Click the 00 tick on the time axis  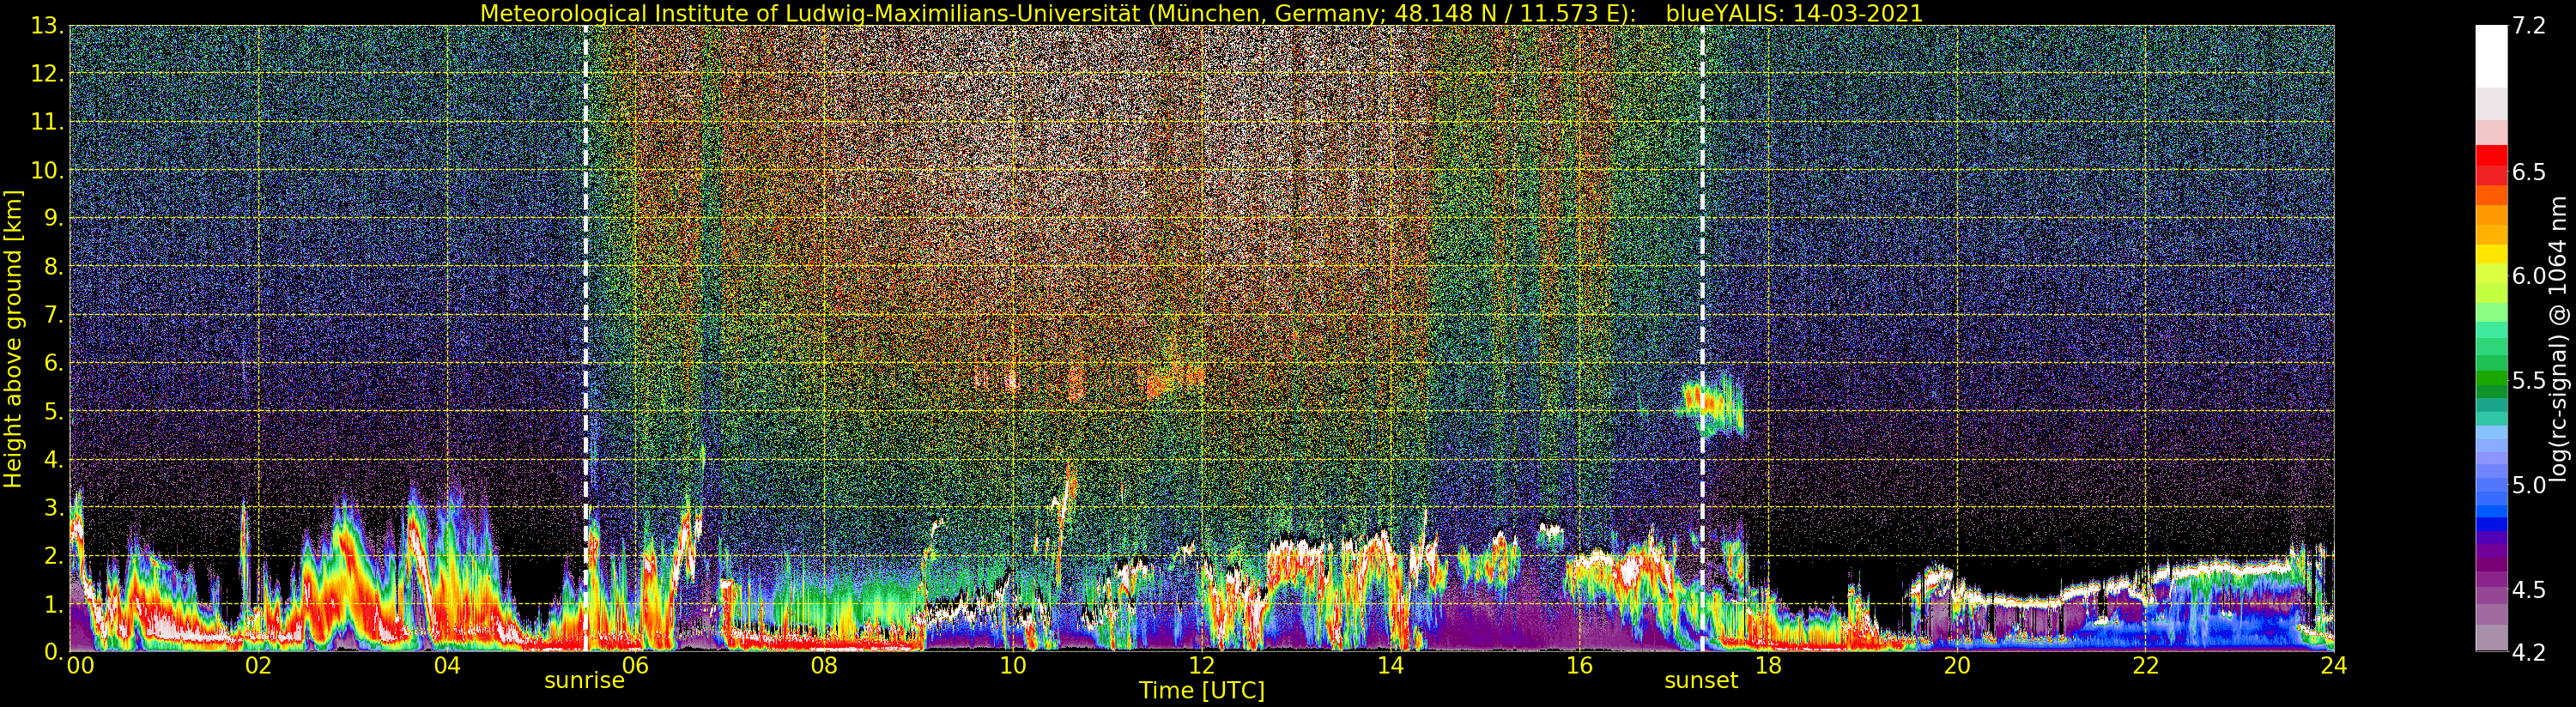coord(80,666)
